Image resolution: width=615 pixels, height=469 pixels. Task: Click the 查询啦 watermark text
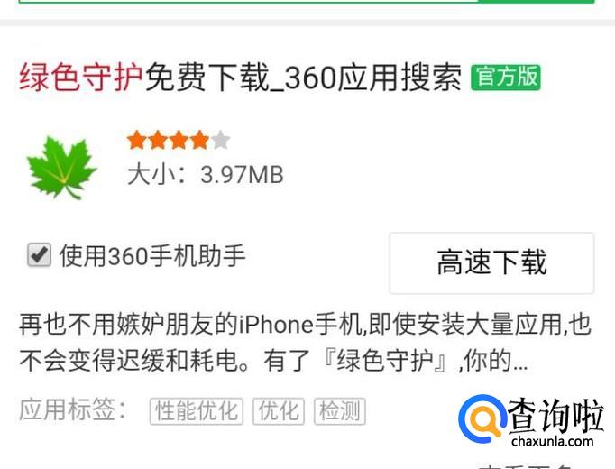[555, 415]
